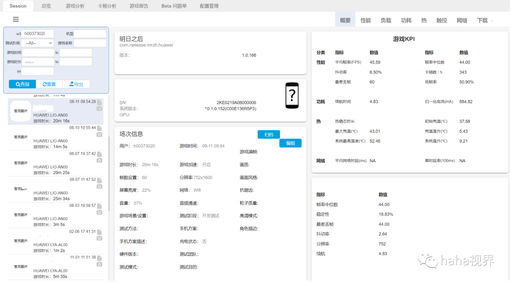Expand the 测试阶段 --All-- dropdown
The image size is (511, 283).
click(x=38, y=43)
